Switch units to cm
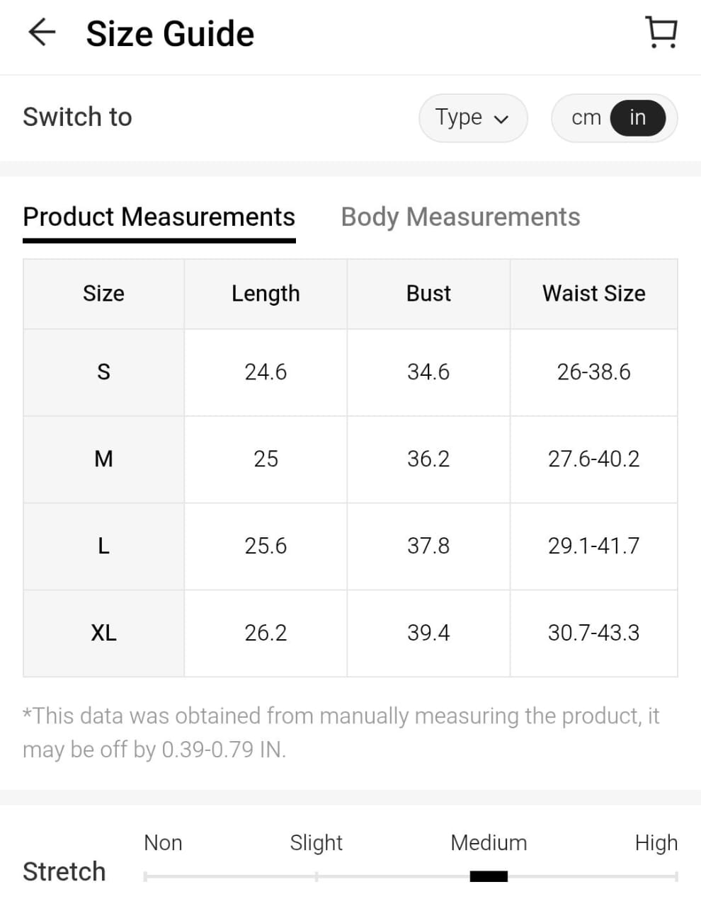Viewport: 701px width, 906px height. (586, 117)
